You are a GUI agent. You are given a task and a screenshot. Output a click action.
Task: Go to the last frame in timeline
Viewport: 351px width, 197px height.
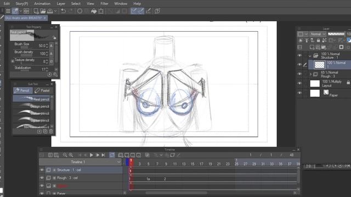[103, 155]
